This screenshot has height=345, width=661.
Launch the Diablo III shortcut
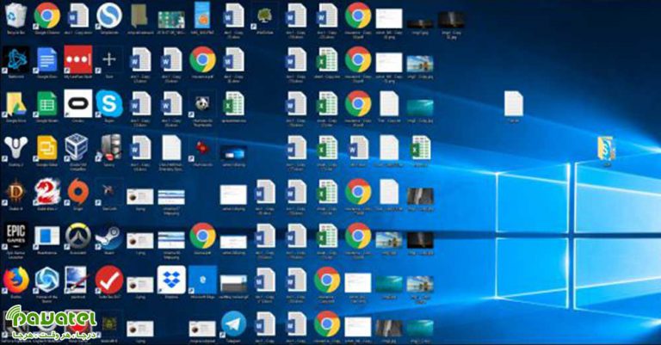click(15, 192)
